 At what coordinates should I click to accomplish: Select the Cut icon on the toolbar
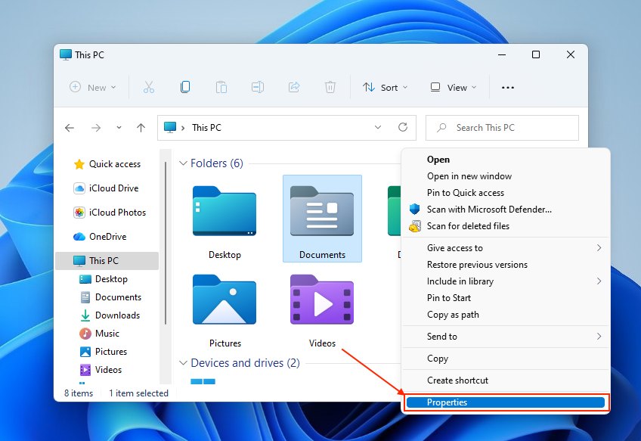click(x=149, y=87)
